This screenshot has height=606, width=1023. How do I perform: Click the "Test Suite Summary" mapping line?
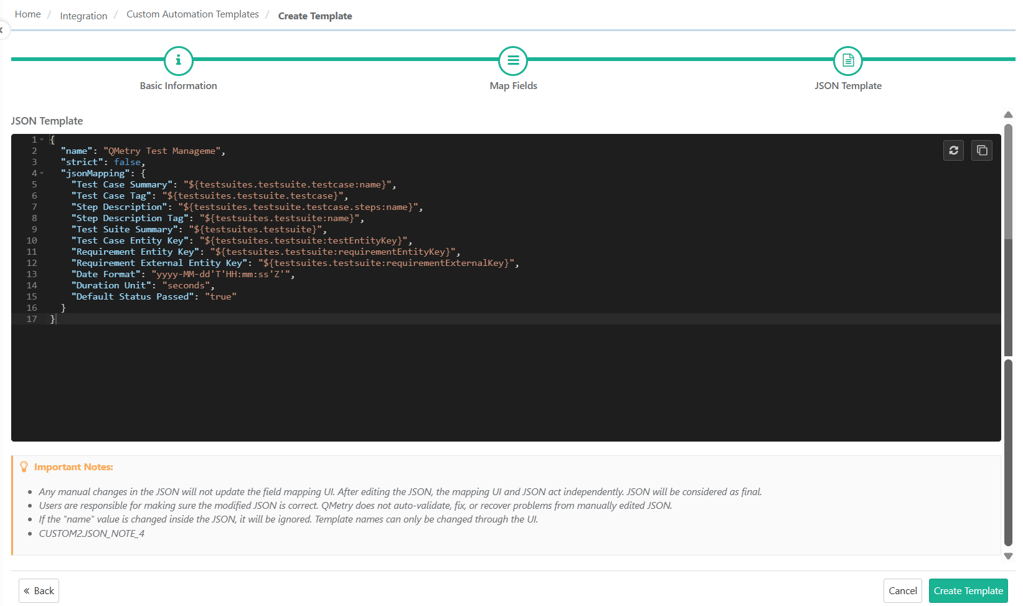pyautogui.click(x=199, y=229)
